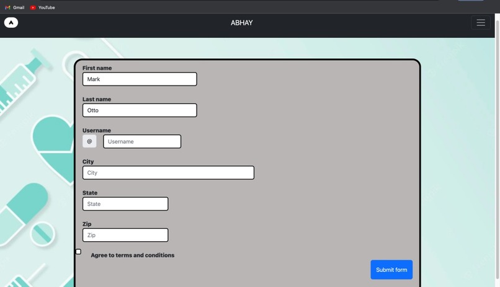Viewport: 500px width, 287px height.
Task: Focus the Zip input field
Action: click(125, 235)
